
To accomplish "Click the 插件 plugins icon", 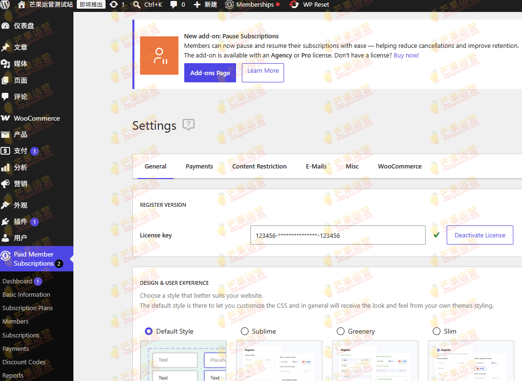I will click(5, 222).
